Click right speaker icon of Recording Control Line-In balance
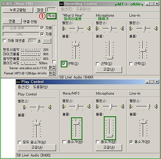161x159 pixels. click(x=156, y=29)
